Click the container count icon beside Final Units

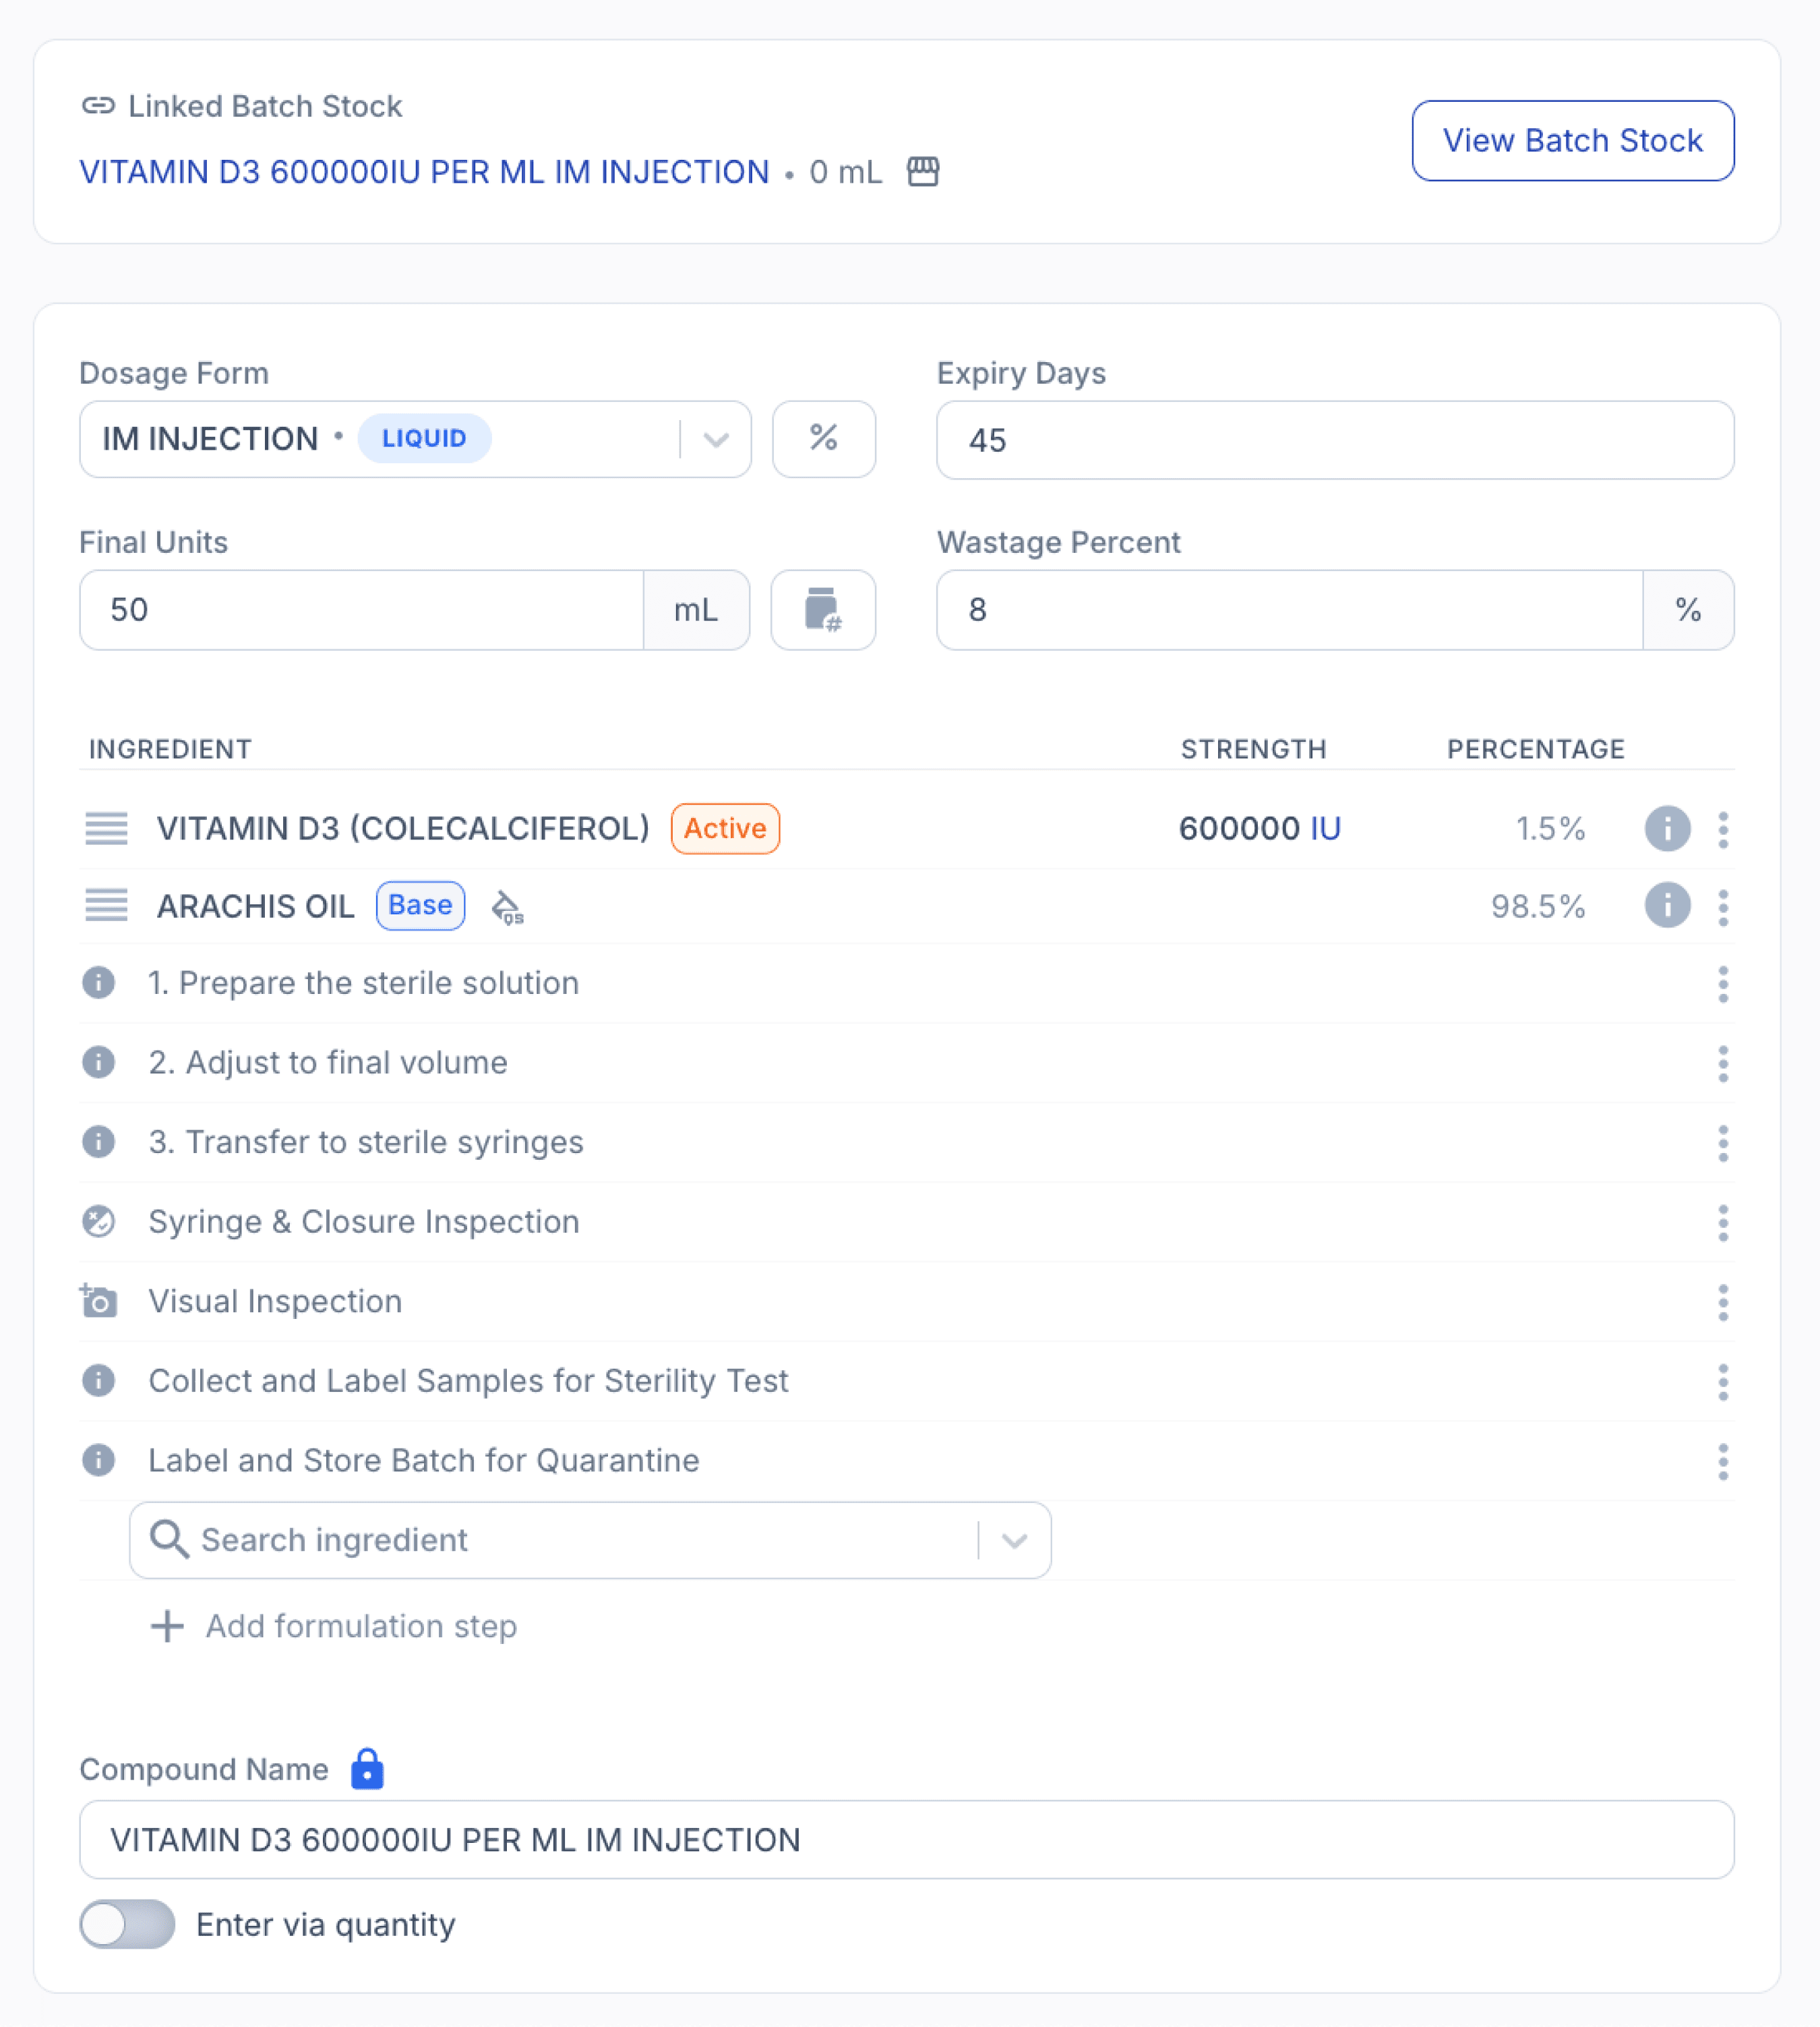point(823,610)
